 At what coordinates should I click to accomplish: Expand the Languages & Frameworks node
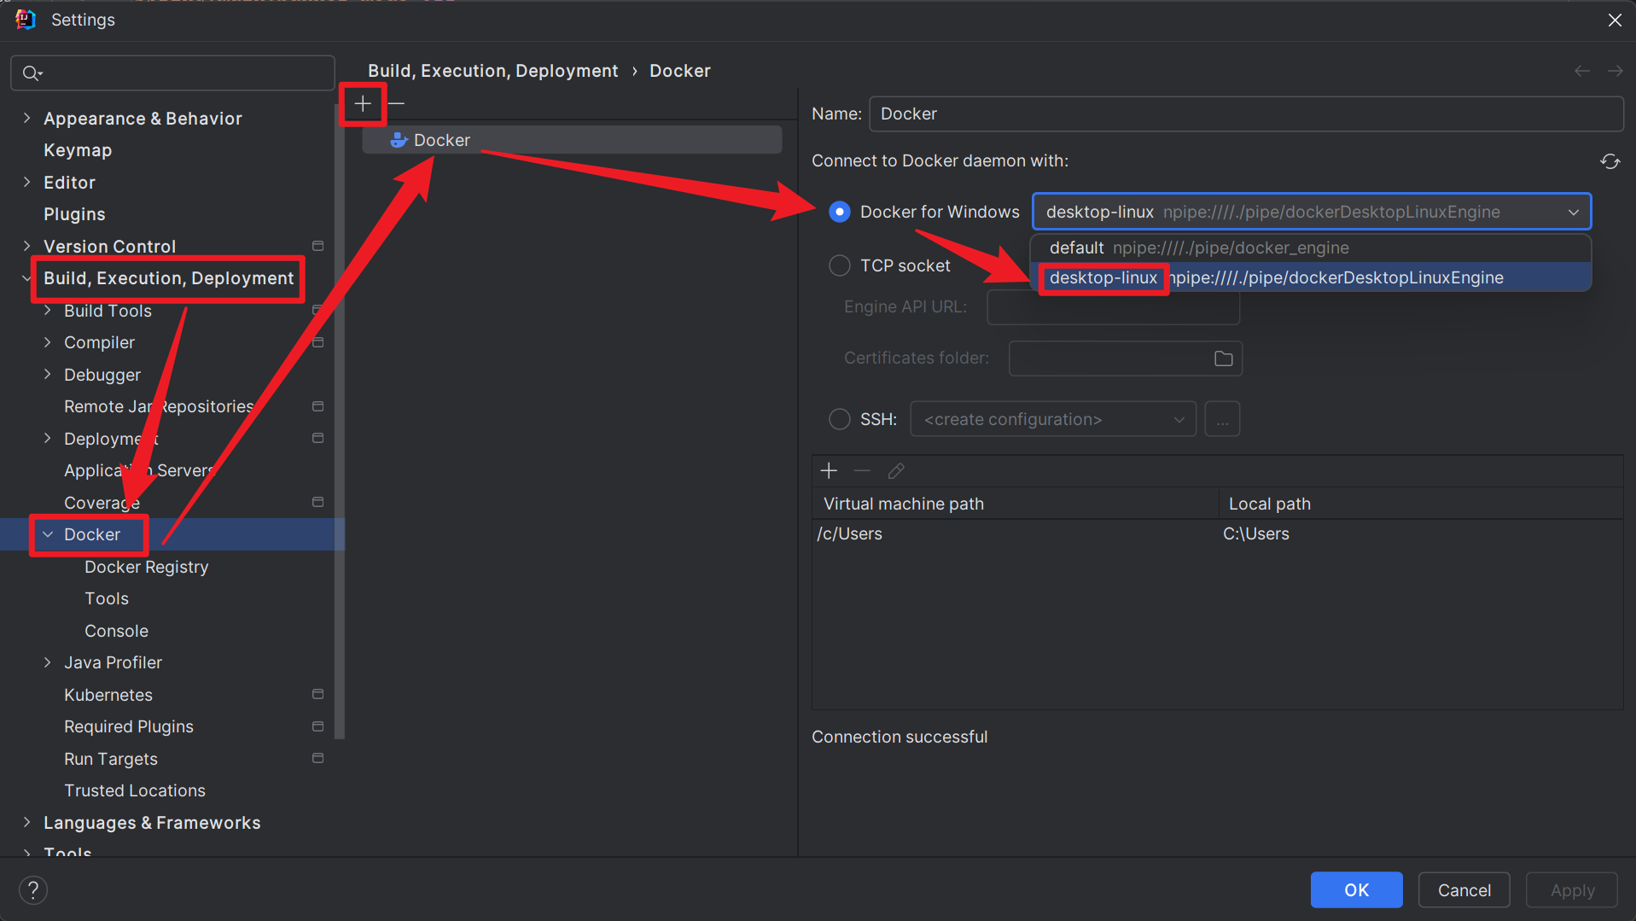pyautogui.click(x=26, y=823)
